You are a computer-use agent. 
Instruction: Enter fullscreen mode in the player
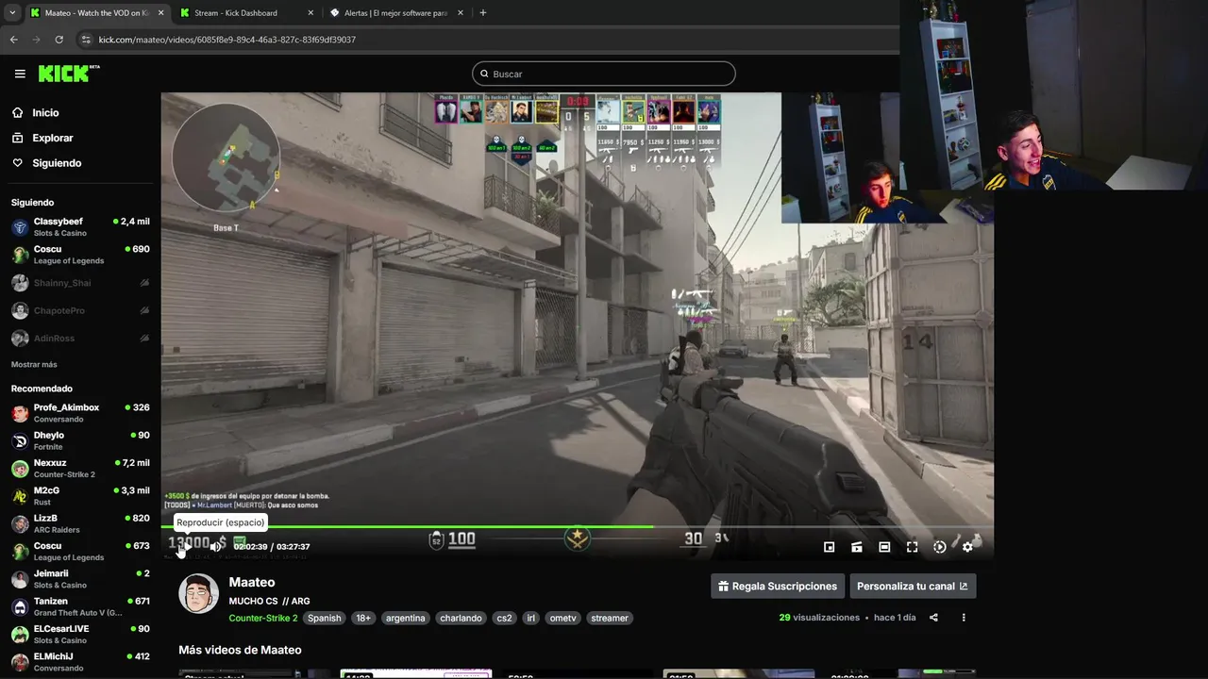[x=912, y=546]
